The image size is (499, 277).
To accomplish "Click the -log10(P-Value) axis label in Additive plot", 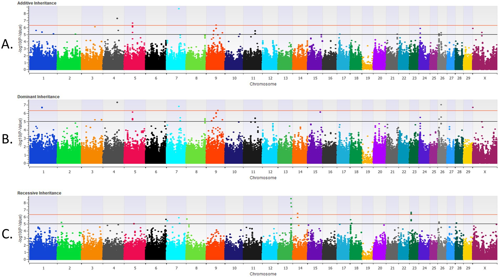I will tap(20, 39).
